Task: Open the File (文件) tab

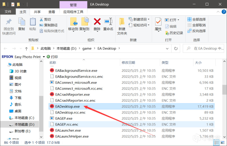Action: 8,12
